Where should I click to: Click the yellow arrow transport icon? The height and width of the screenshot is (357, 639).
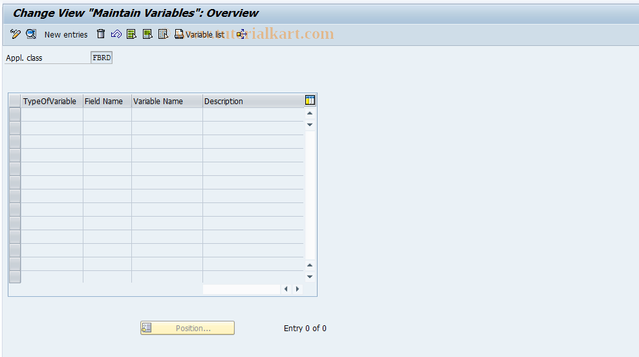(x=241, y=34)
